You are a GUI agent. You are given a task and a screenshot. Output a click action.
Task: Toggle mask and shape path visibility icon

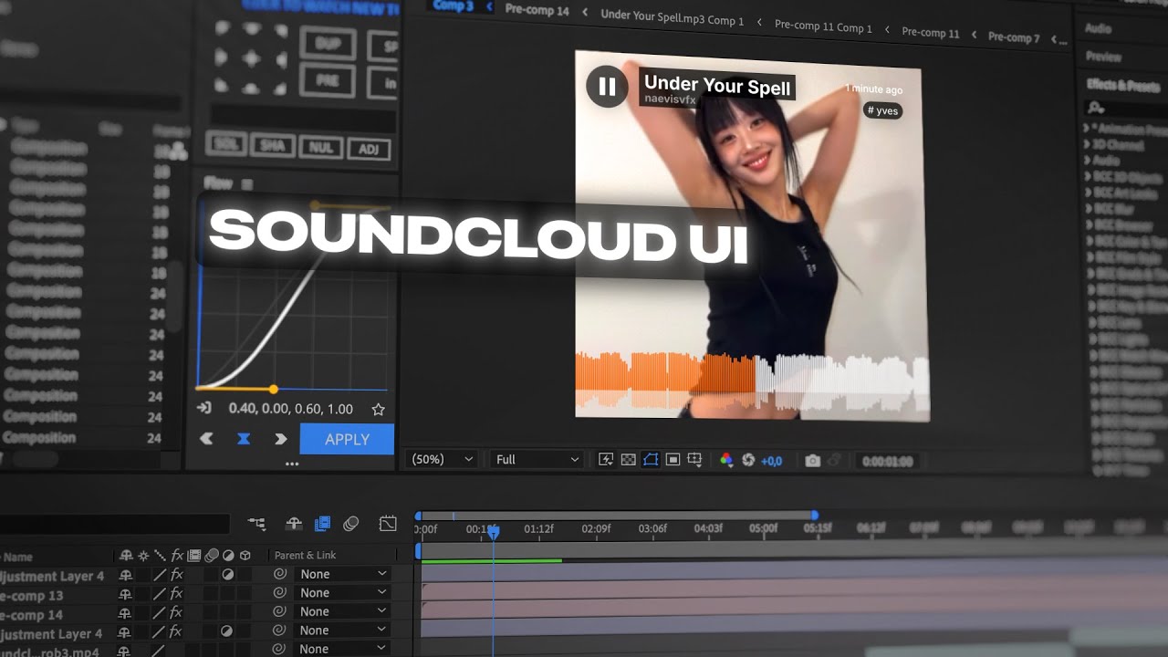651,460
